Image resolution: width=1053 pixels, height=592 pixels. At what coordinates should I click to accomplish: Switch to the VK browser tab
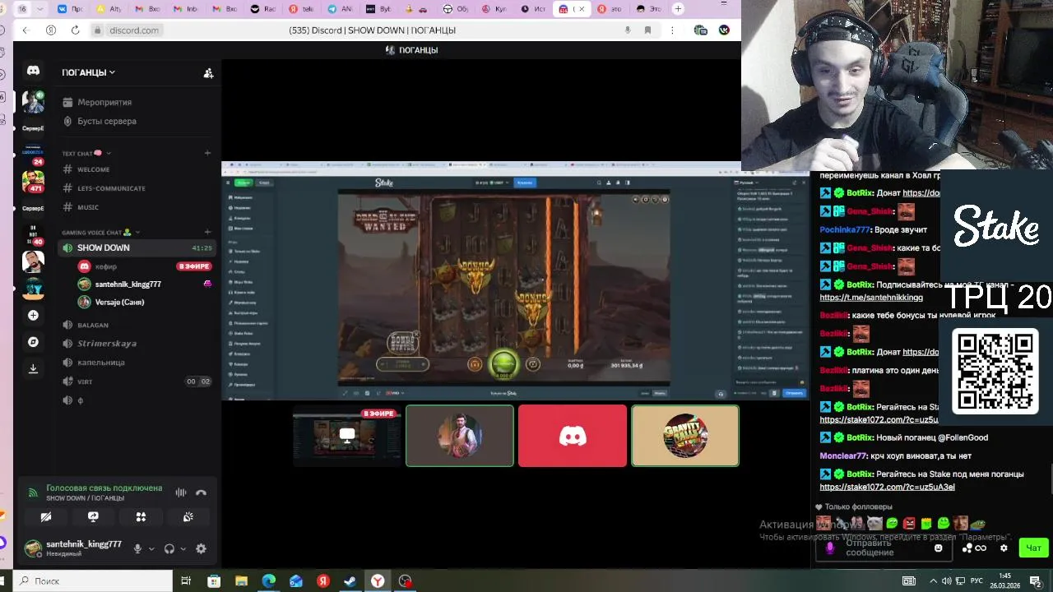72,9
